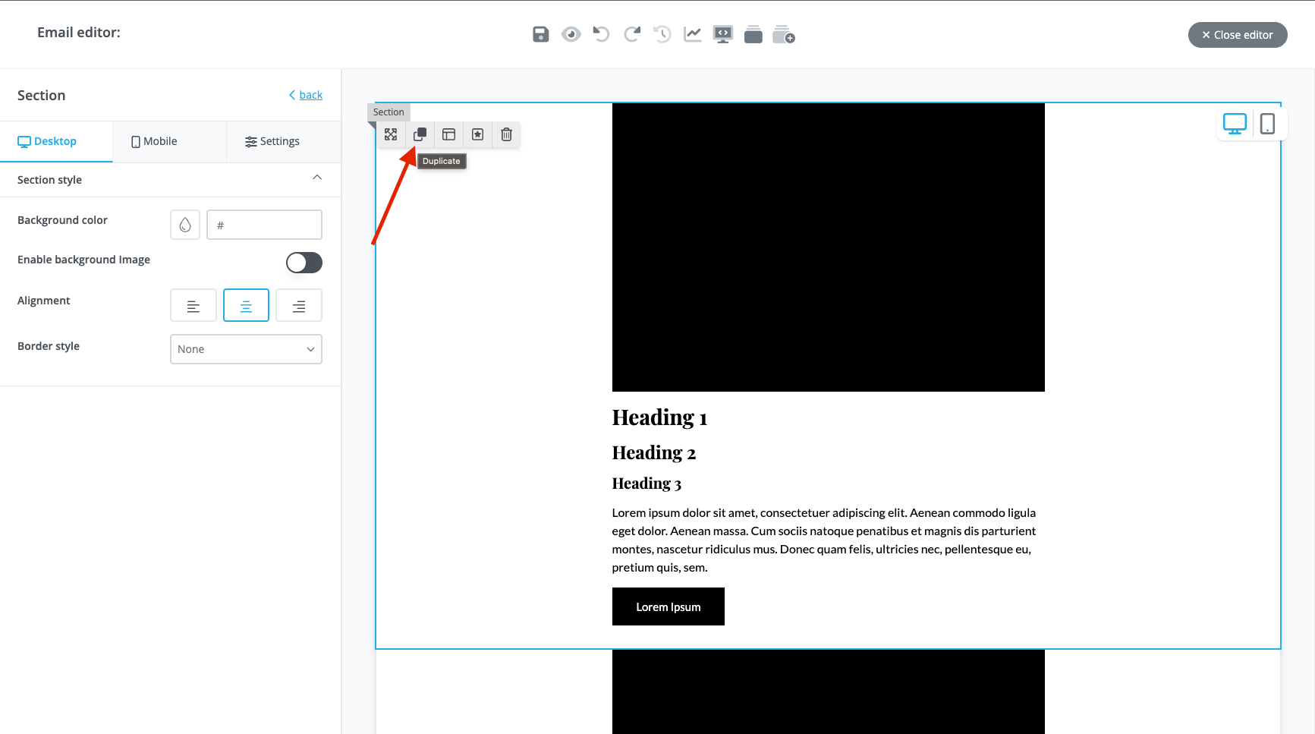Viewport: 1315px width, 734px height.
Task: Click the Save floppy disk icon
Action: tap(540, 34)
